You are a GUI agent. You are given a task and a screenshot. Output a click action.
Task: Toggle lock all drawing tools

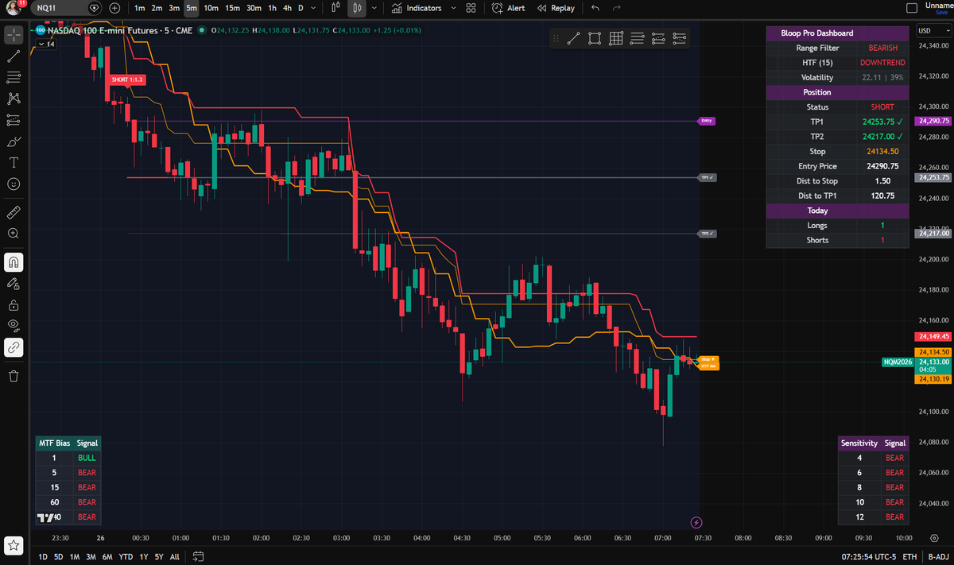(x=14, y=304)
